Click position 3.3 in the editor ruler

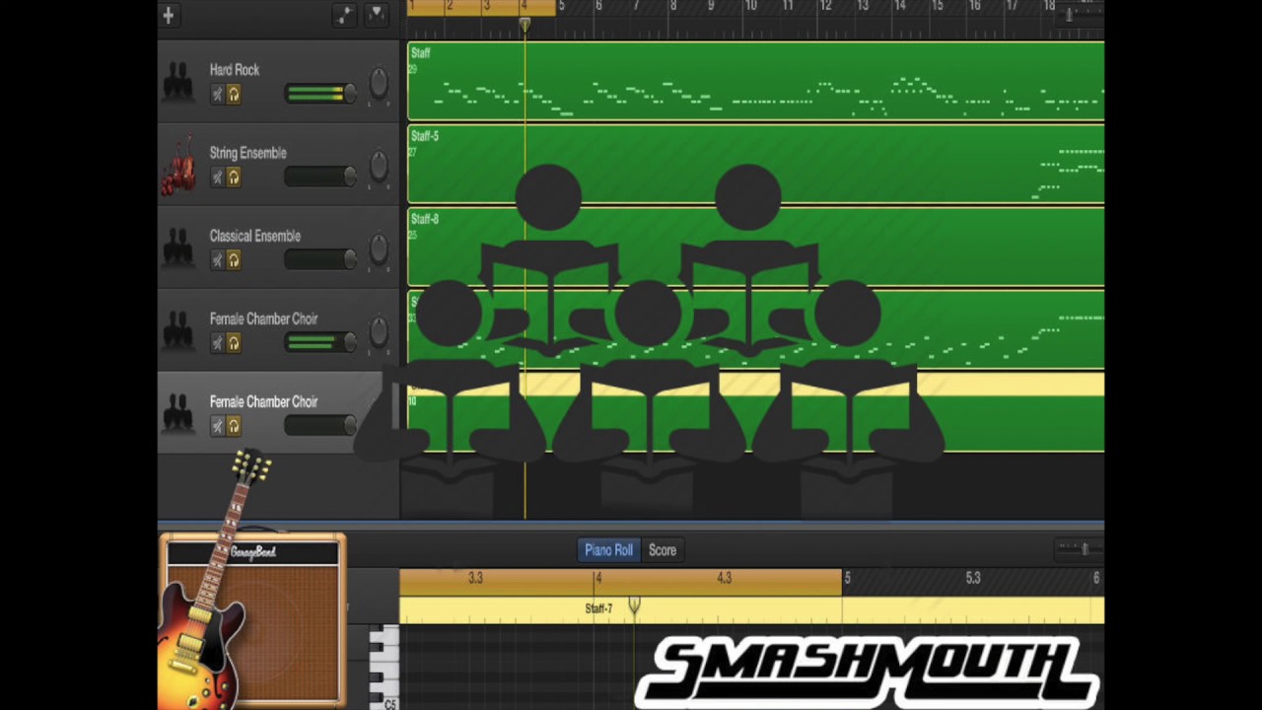(x=475, y=578)
